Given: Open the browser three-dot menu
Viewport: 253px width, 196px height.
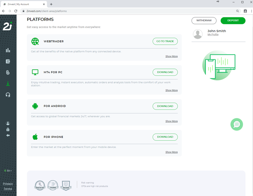Looking at the screenshot, I should pos(251,11).
